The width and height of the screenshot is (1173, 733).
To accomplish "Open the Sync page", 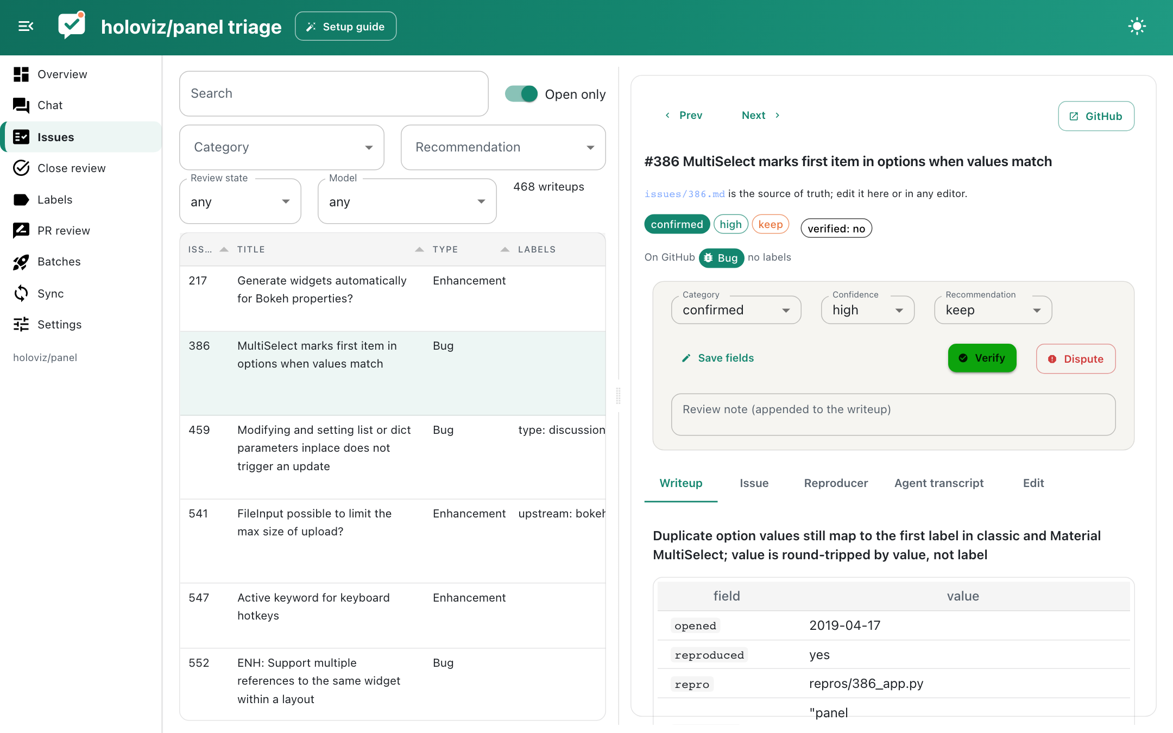I will coord(81,294).
